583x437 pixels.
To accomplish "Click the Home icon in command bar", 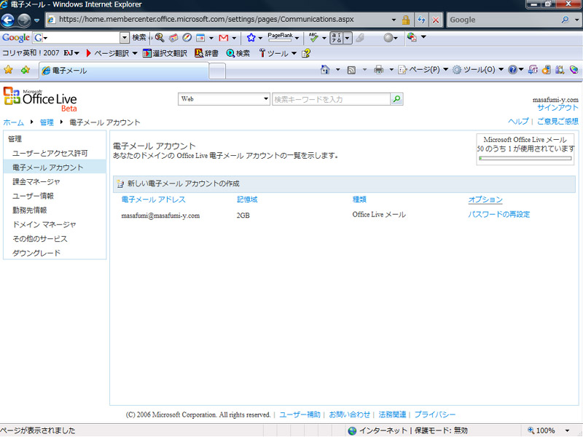I will pyautogui.click(x=325, y=69).
